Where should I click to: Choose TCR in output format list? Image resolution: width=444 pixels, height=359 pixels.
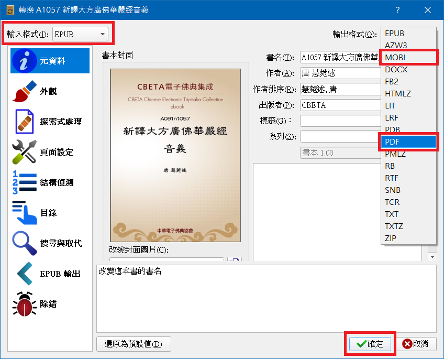click(x=408, y=202)
